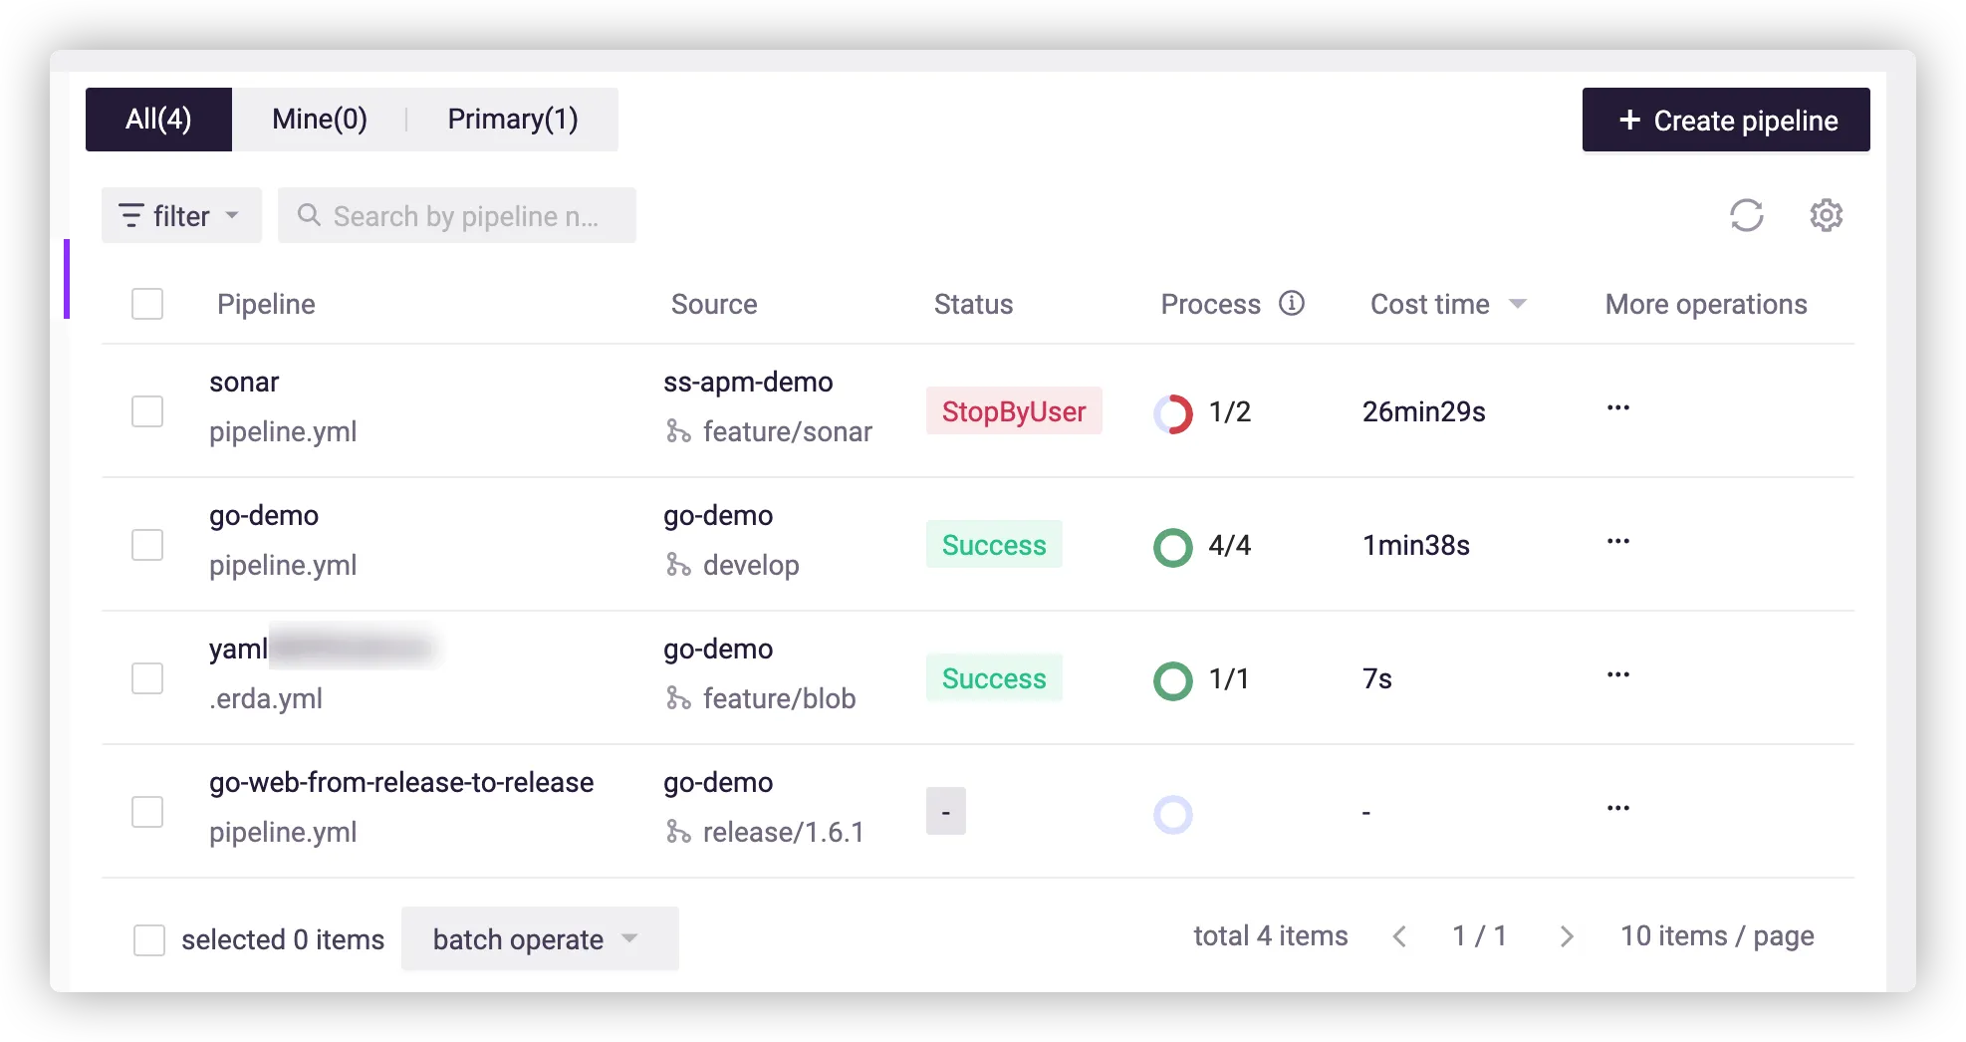1966x1042 pixels.
Task: Focus the pipeline name search field
Action: tap(465, 216)
